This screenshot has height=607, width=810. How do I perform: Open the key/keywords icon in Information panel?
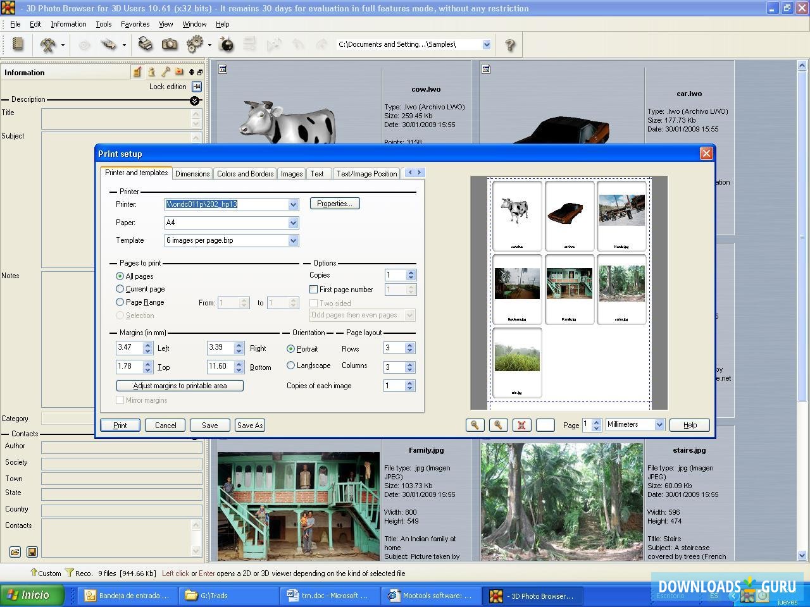(x=166, y=71)
